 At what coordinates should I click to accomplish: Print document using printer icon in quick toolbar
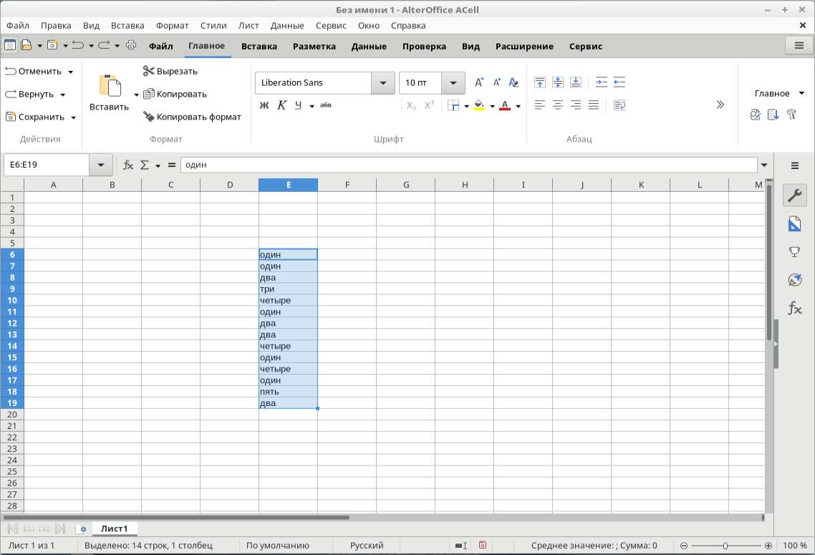(131, 45)
